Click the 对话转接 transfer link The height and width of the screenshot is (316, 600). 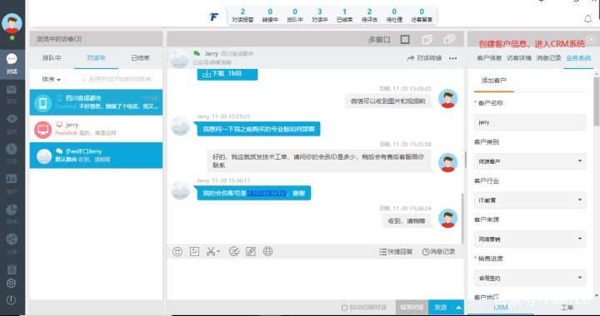tap(424, 58)
